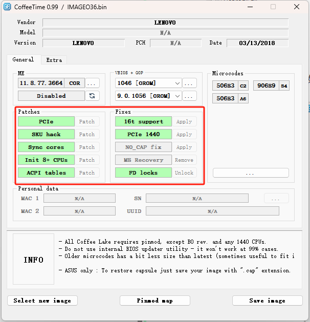The height and width of the screenshot is (322, 310).
Task: Expand the GOP 9.0.1056 OROM dropdown
Action: (x=149, y=96)
